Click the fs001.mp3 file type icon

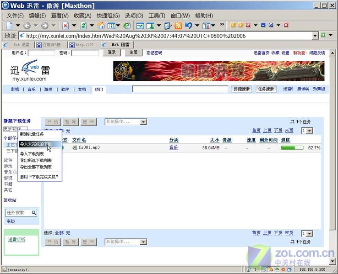click(x=75, y=148)
